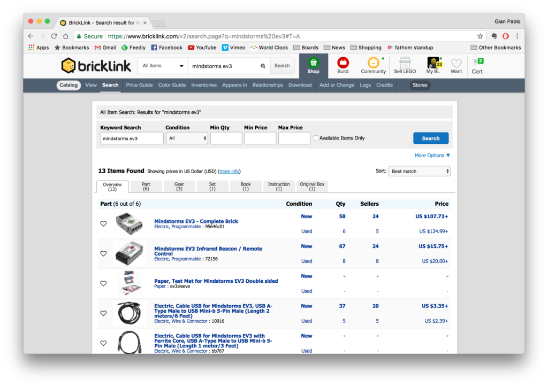Select the Overview (13) tab

112,187
